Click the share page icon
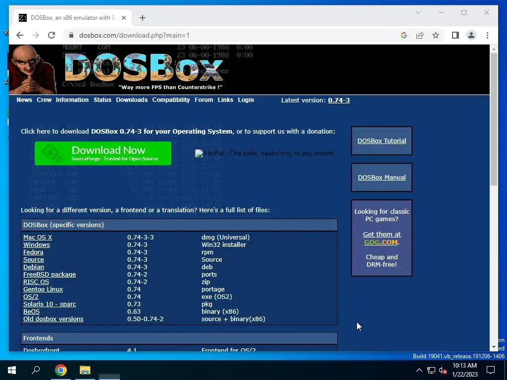Image resolution: width=507 pixels, height=380 pixels. [x=420, y=35]
